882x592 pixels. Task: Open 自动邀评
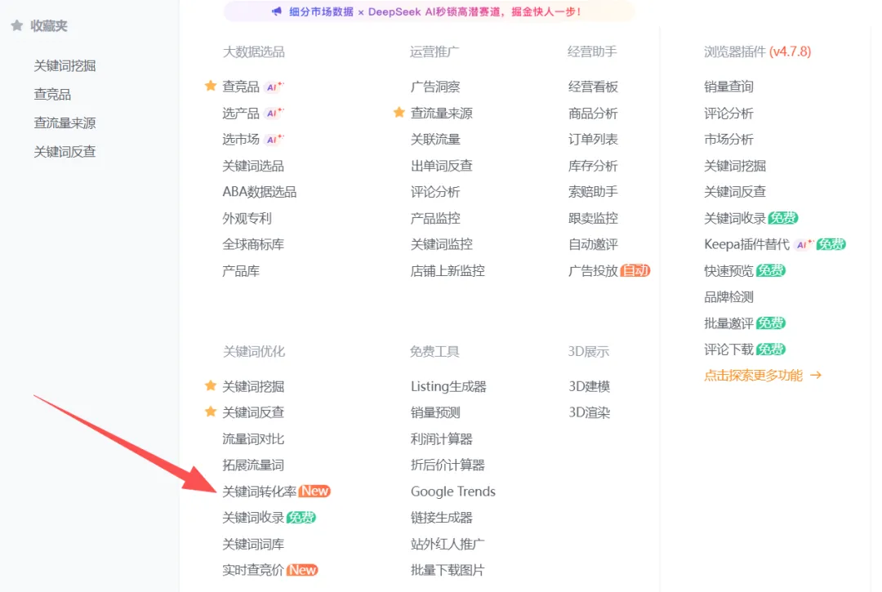tap(593, 245)
